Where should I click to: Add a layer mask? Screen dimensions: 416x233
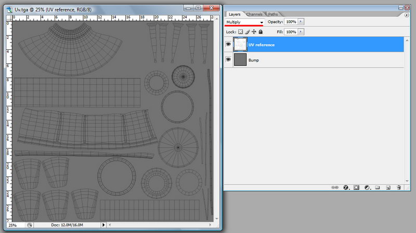tap(357, 187)
